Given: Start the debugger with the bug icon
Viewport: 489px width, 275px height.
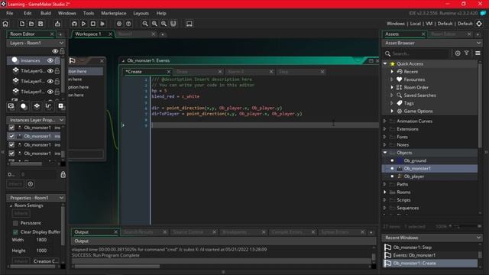Looking at the screenshot, I should coord(74,24).
